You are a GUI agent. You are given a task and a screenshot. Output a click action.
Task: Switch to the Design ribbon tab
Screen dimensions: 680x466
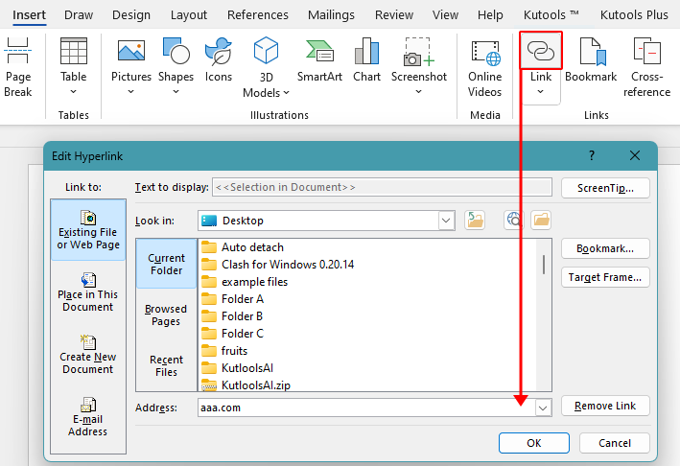click(x=131, y=15)
